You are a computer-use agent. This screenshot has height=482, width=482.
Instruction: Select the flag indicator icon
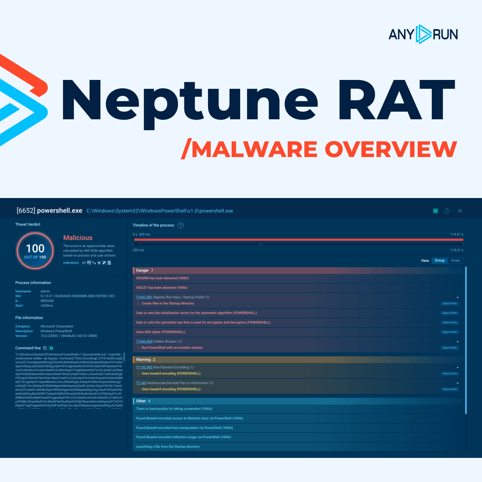tap(89, 263)
